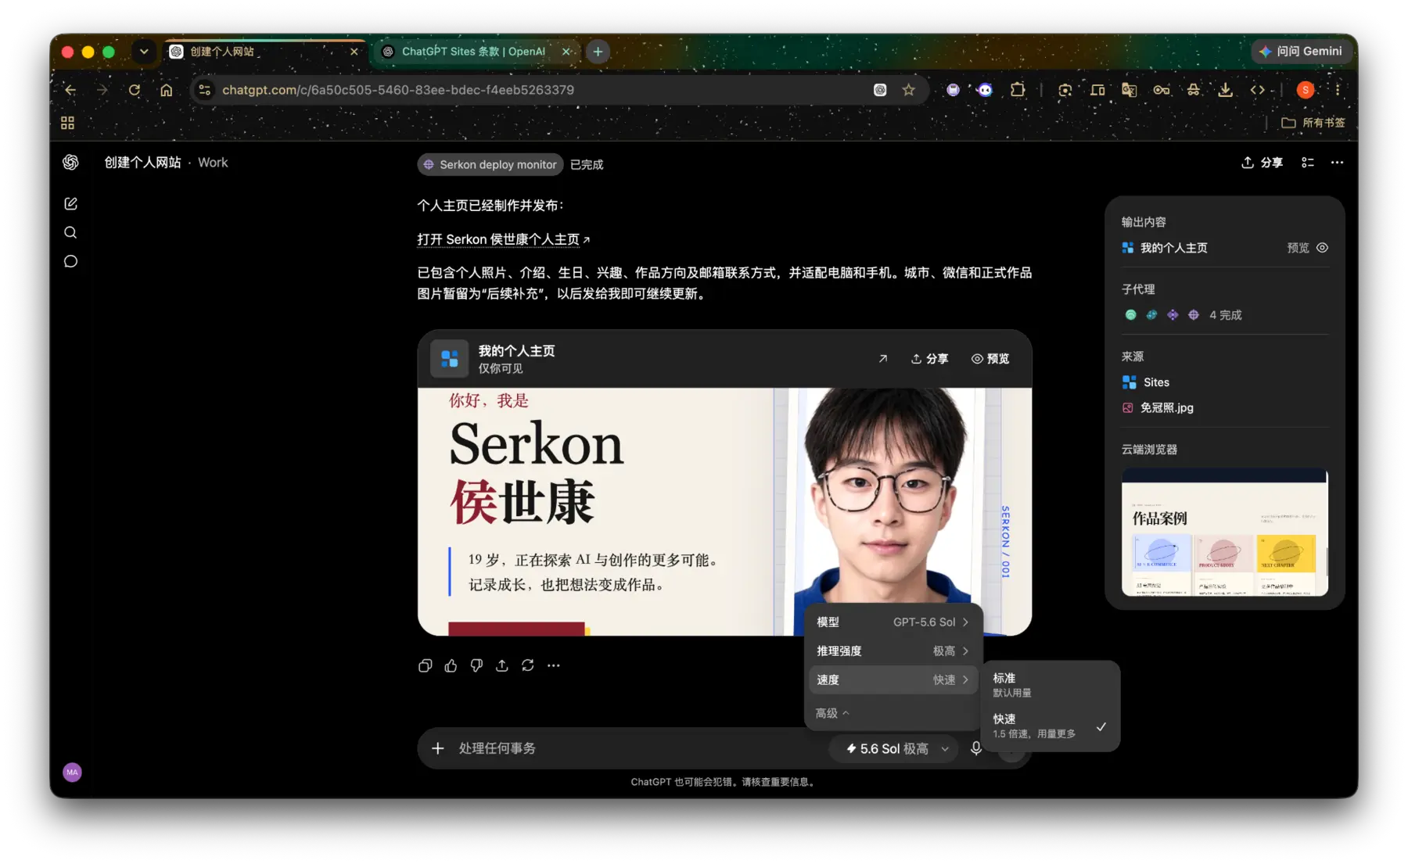The width and height of the screenshot is (1408, 864).
Task: Open more actions ellipsis below the response
Action: tap(554, 665)
